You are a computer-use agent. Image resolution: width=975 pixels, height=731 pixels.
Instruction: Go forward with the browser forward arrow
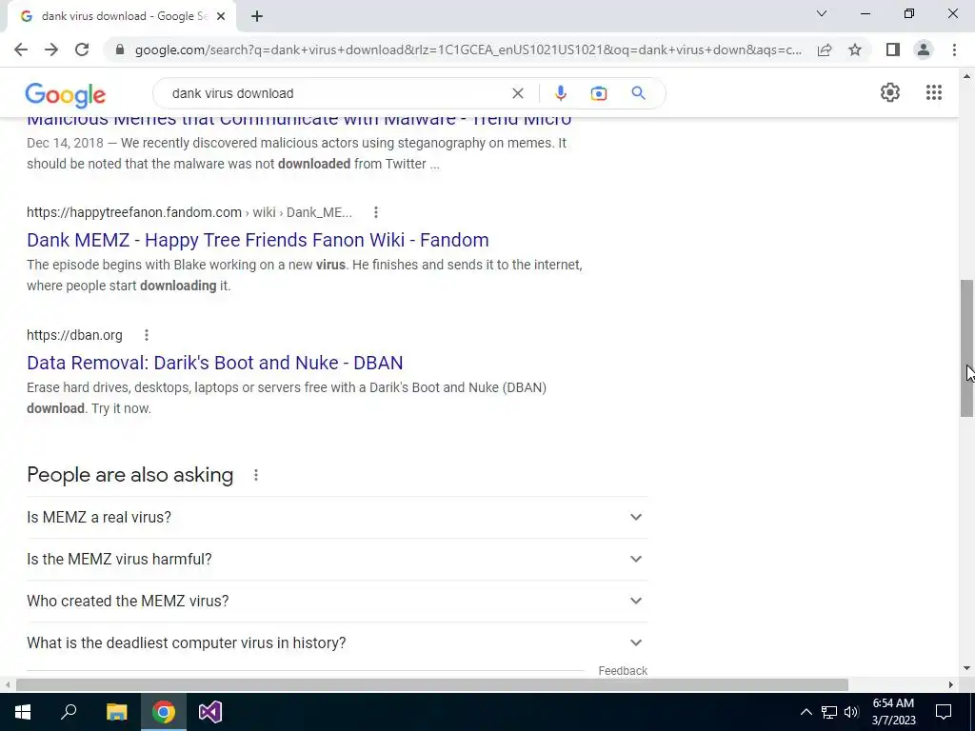pos(51,49)
